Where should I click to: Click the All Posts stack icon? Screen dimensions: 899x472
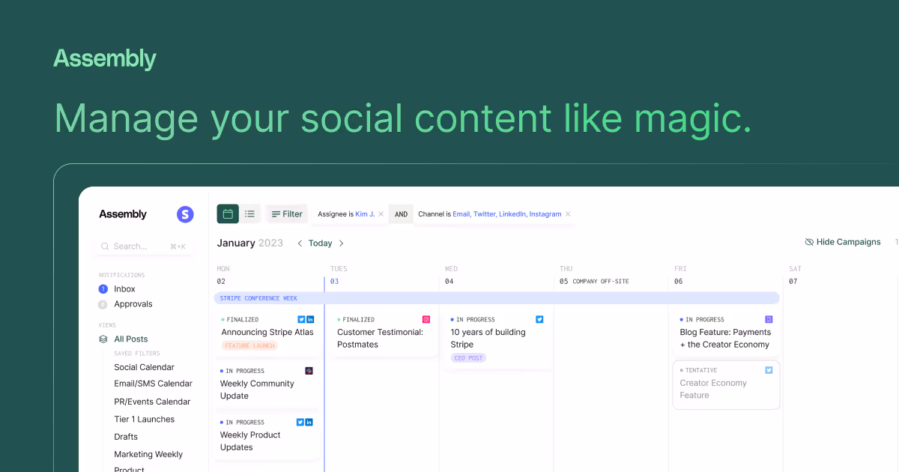(103, 339)
